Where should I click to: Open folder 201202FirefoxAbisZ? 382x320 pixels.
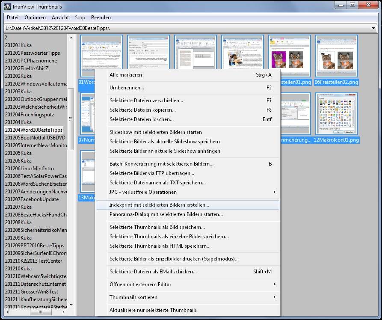[27, 68]
